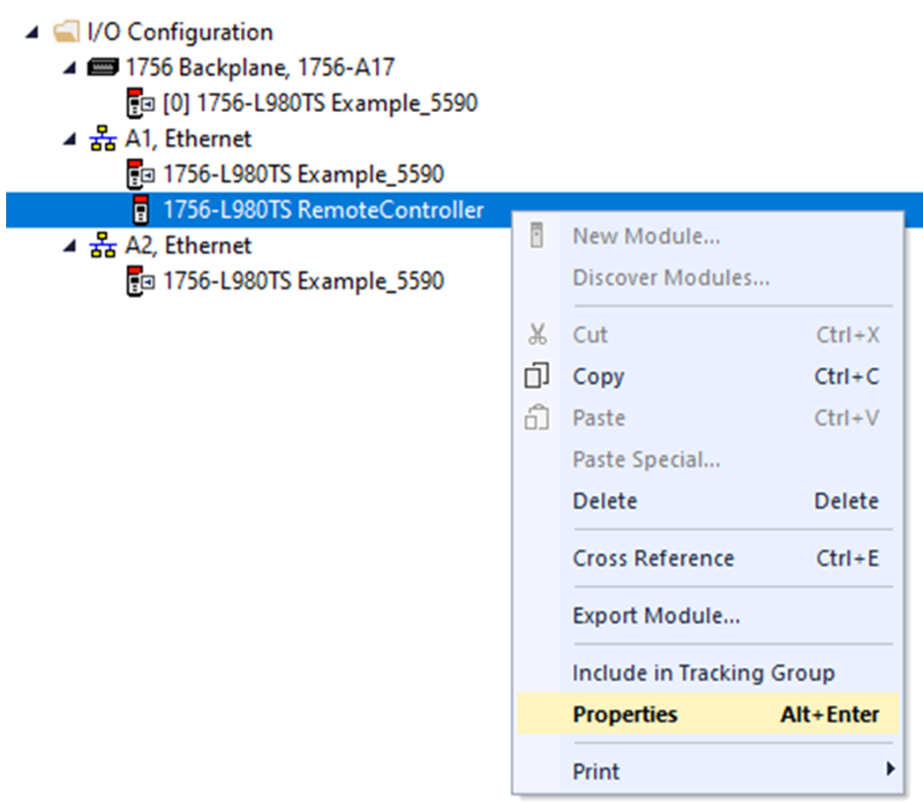
Task: Click the A1 Ethernet network icon
Action: click(103, 139)
